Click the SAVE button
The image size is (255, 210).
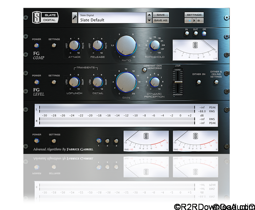161,15
